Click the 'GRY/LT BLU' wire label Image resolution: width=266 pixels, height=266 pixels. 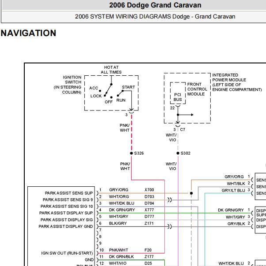point(233,191)
